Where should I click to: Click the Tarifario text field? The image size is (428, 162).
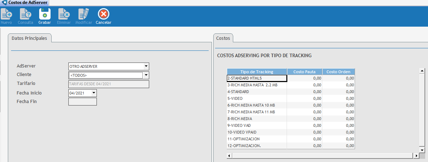pyautogui.click(x=108, y=84)
